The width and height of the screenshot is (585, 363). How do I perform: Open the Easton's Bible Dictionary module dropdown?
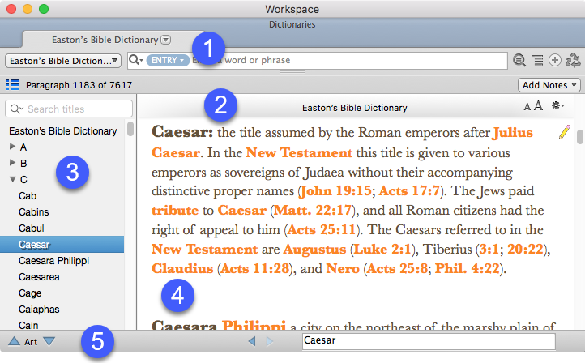[63, 61]
